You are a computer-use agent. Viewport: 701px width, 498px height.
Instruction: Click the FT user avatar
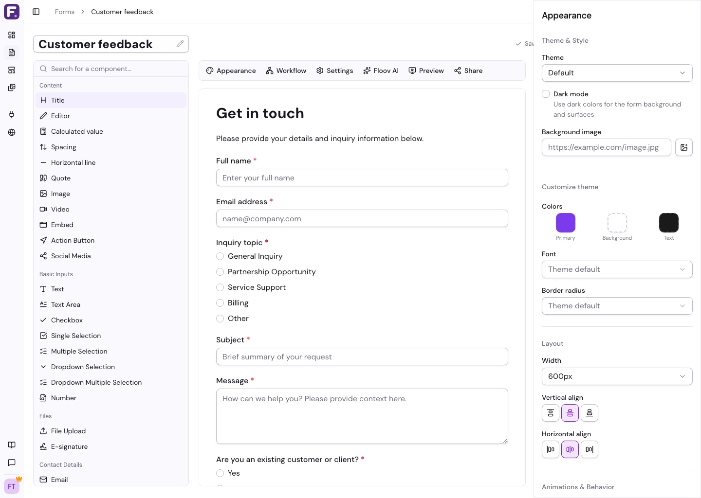pos(12,486)
